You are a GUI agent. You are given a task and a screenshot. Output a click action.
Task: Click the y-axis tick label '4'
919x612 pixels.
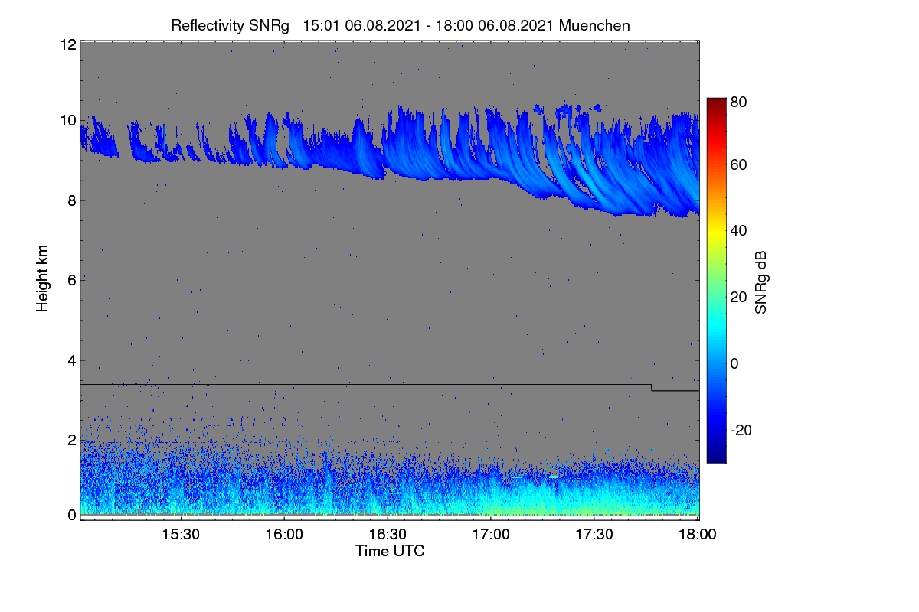(x=72, y=360)
